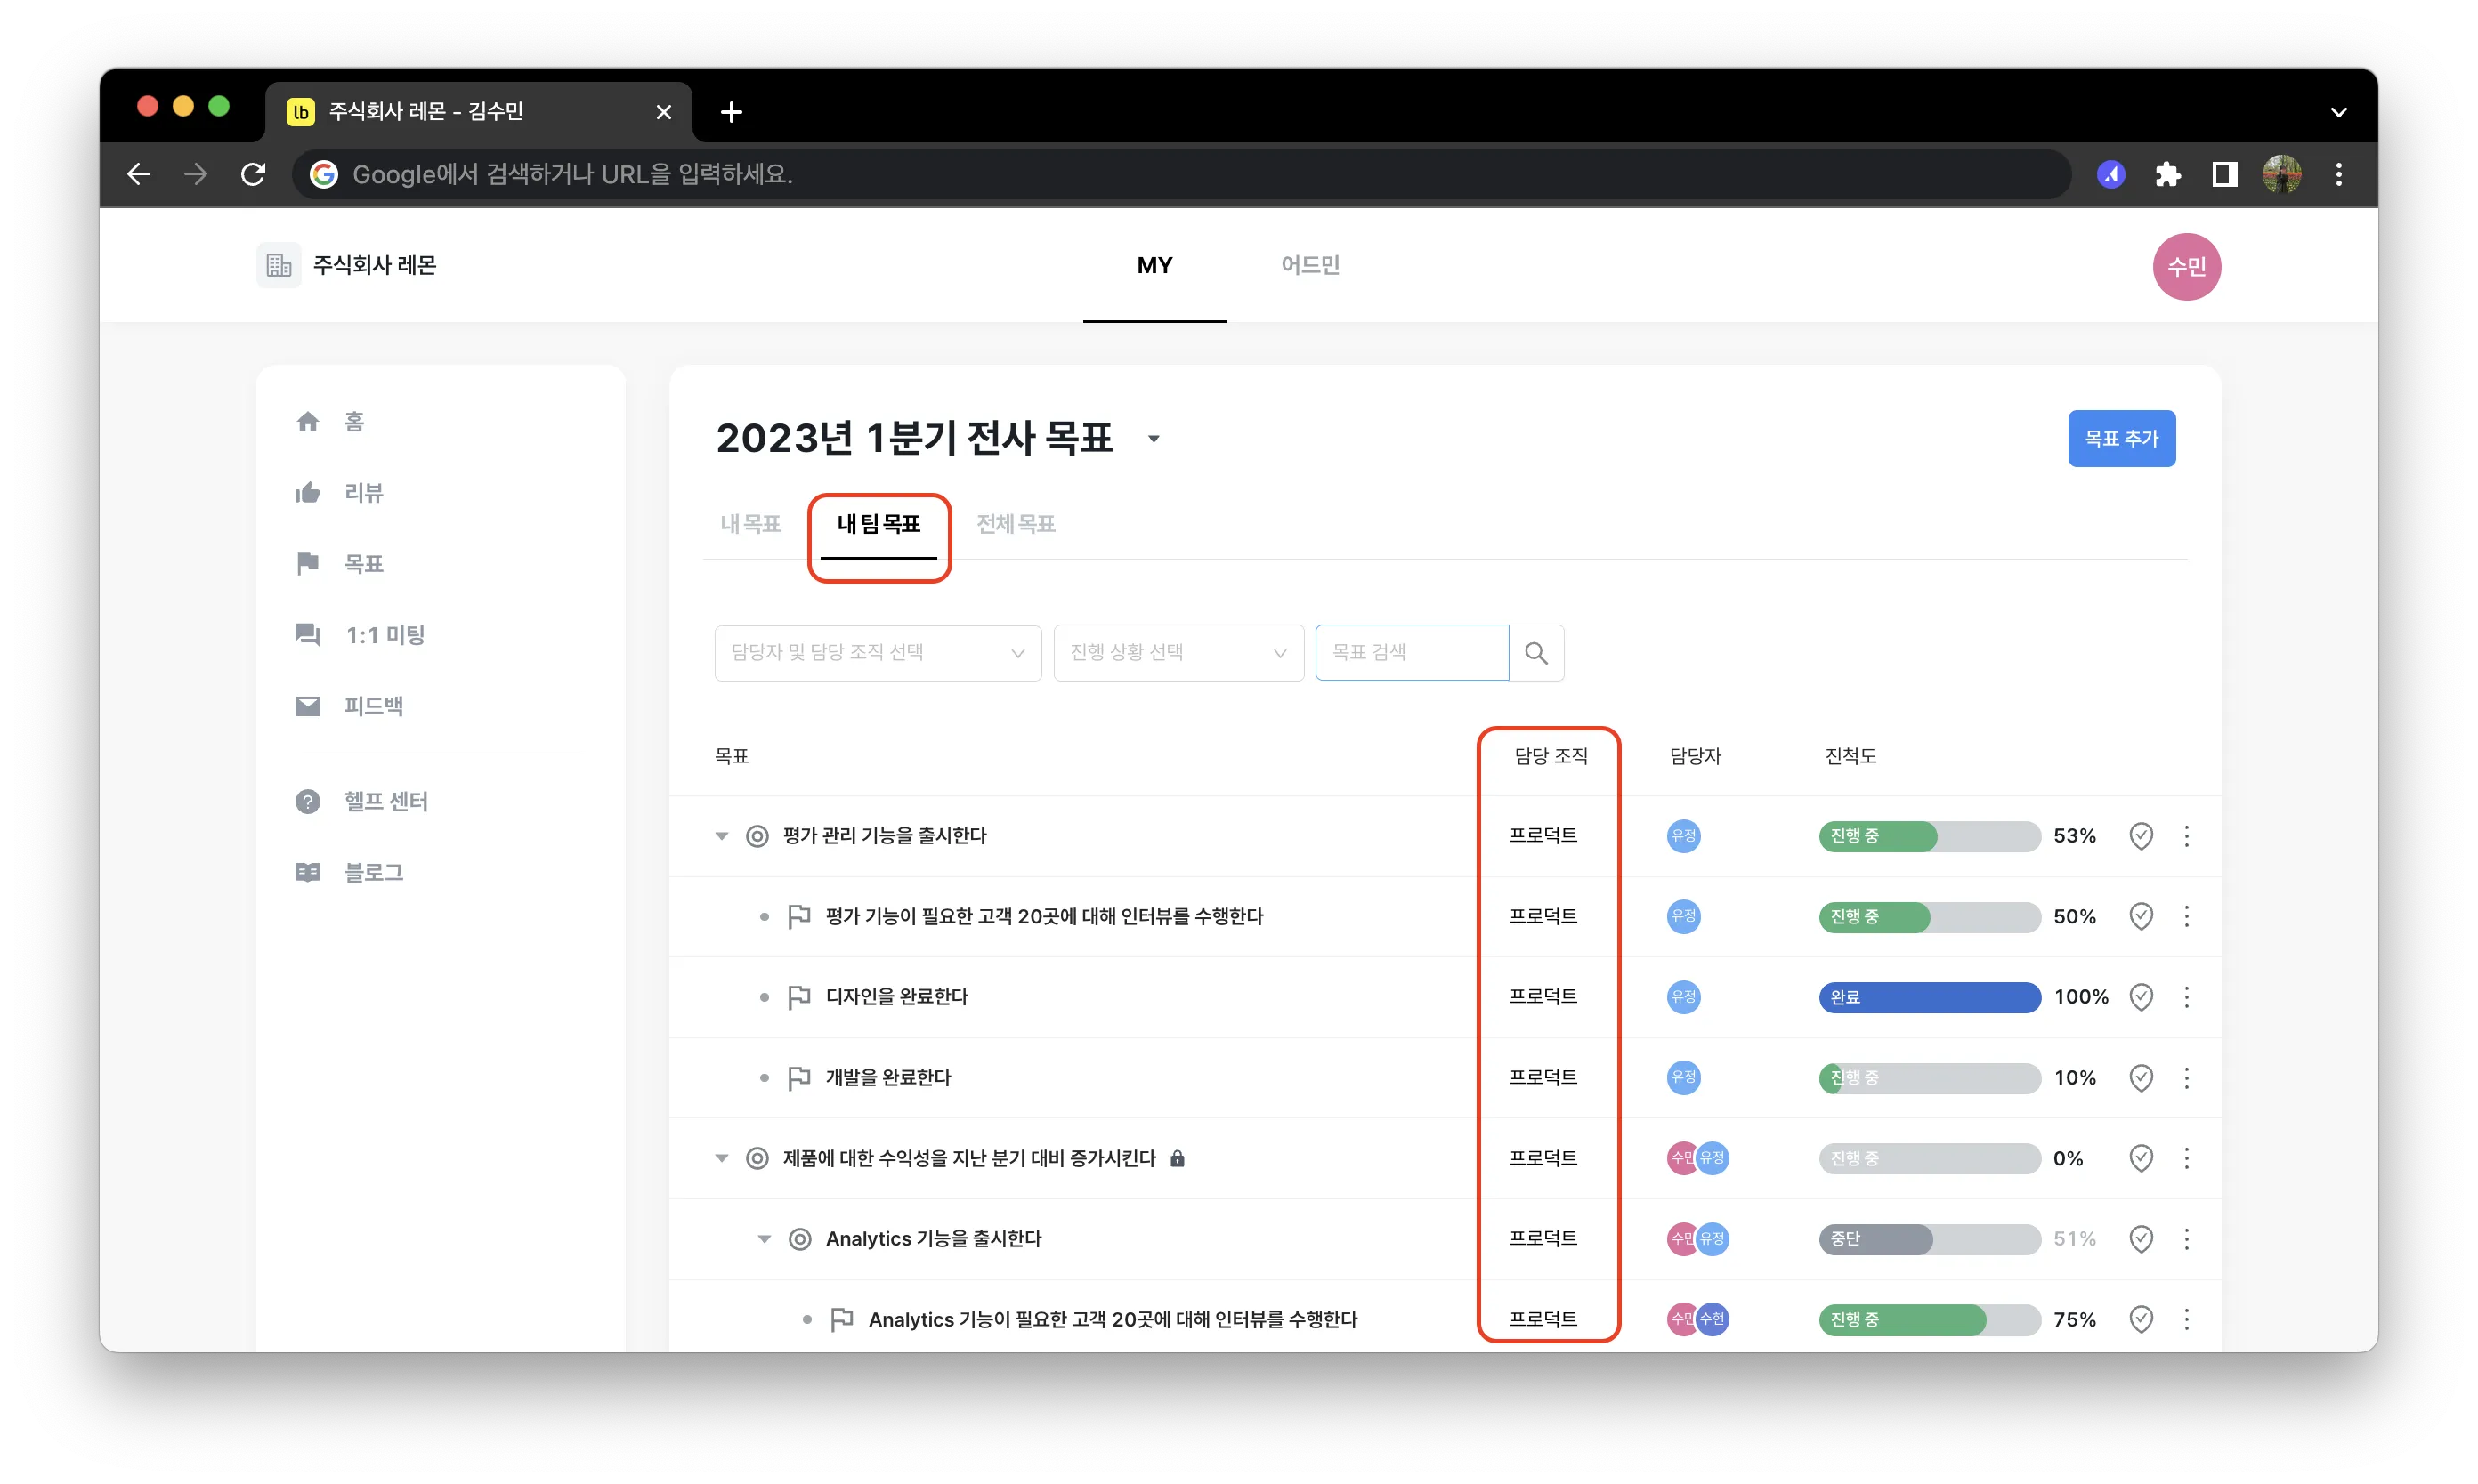
Task: Select the 내 팀 목표 tab
Action: 879,524
